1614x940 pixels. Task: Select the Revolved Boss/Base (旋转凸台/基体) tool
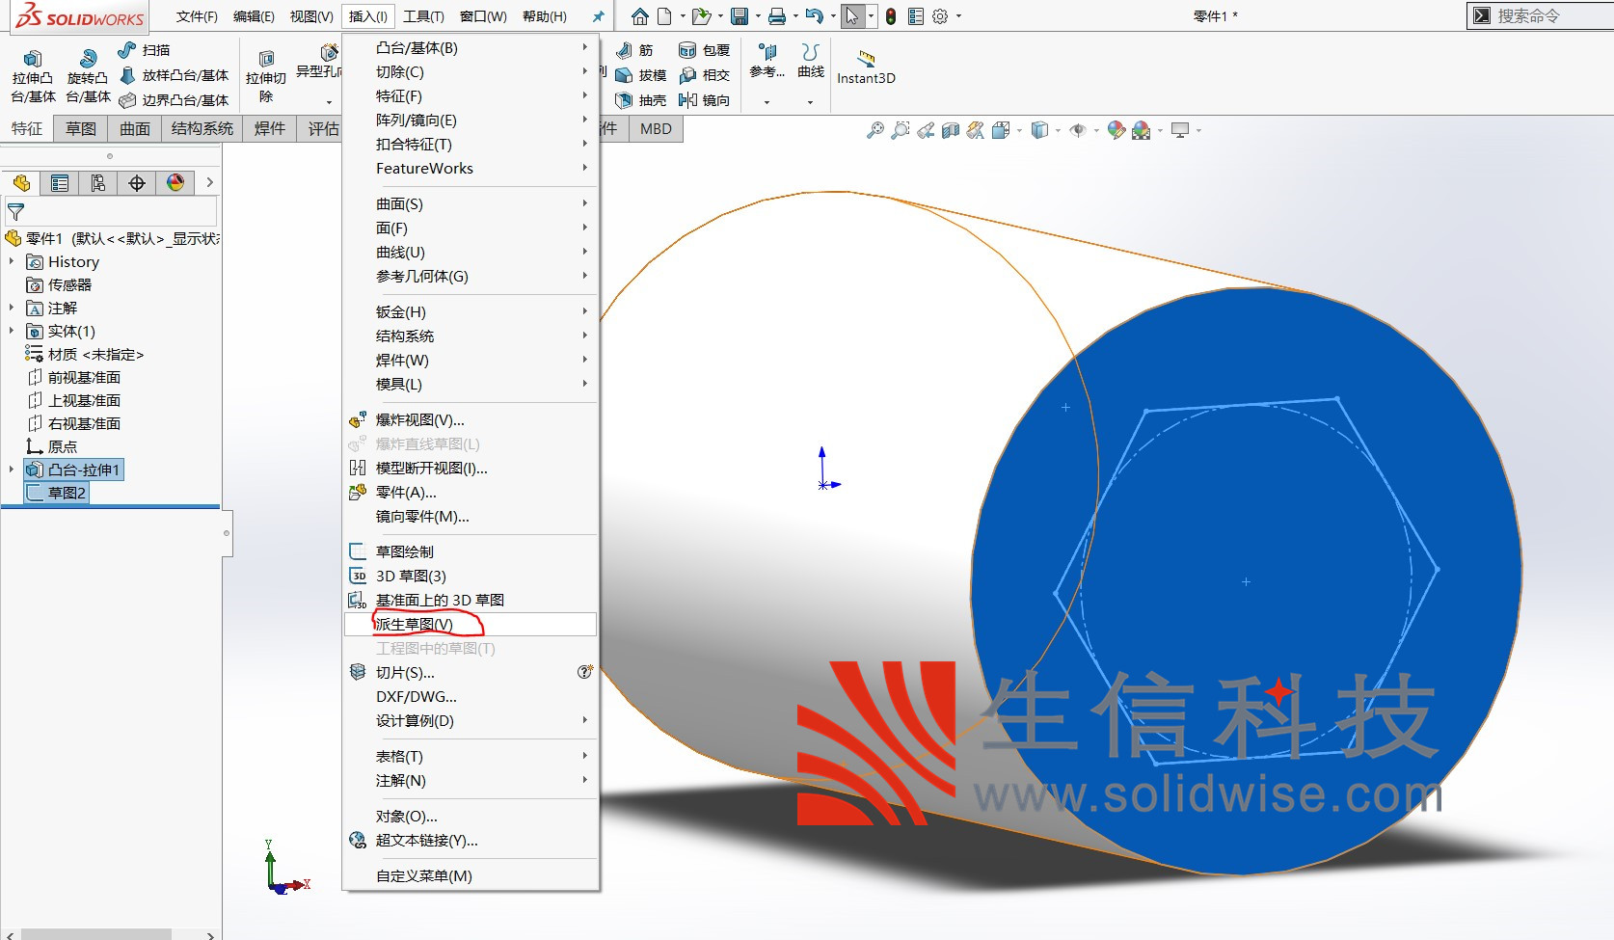tap(88, 74)
